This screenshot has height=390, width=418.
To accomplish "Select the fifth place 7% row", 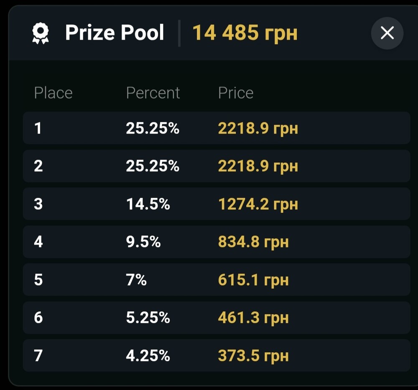I will pos(217,280).
